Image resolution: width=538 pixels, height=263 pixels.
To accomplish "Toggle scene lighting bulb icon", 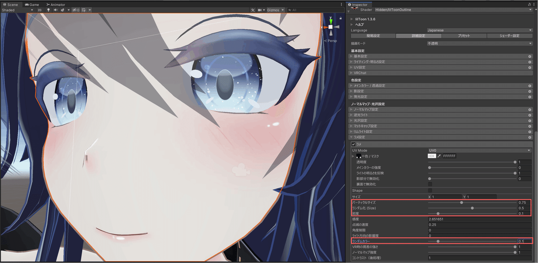I will (x=48, y=10).
